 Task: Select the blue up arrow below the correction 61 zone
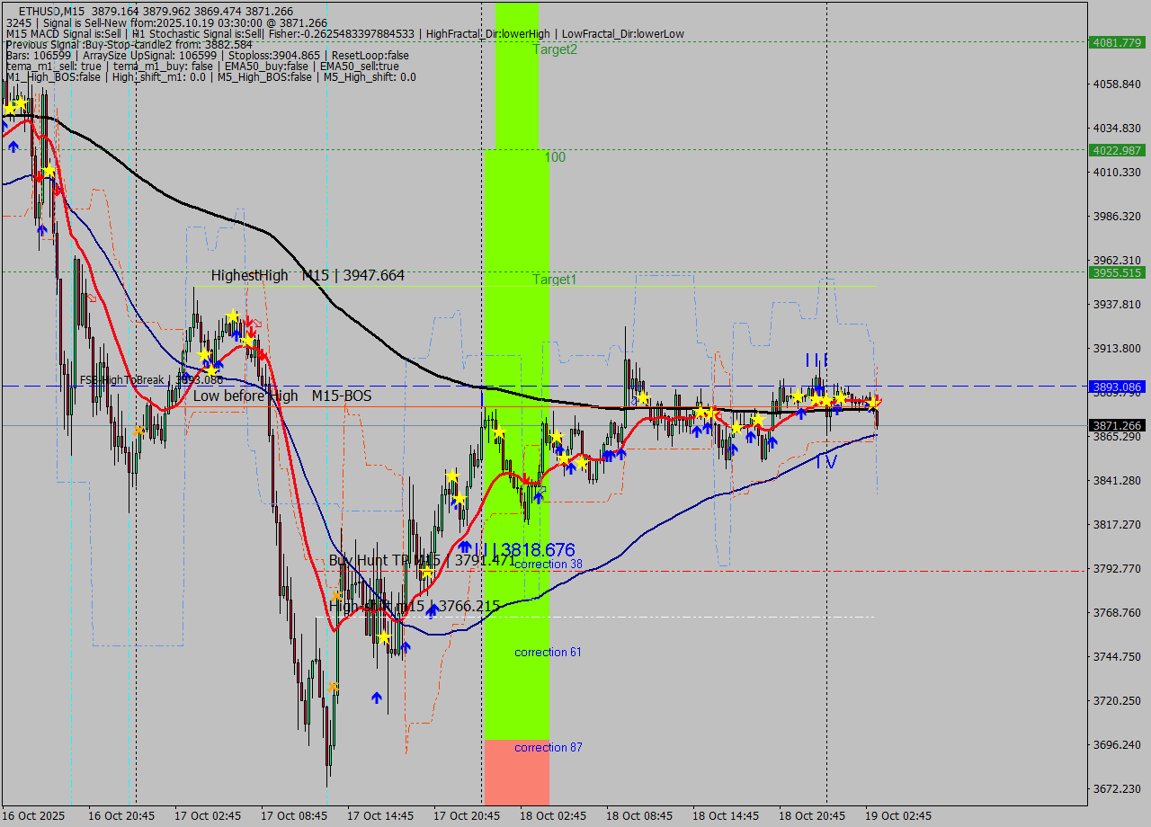pyautogui.click(x=377, y=696)
